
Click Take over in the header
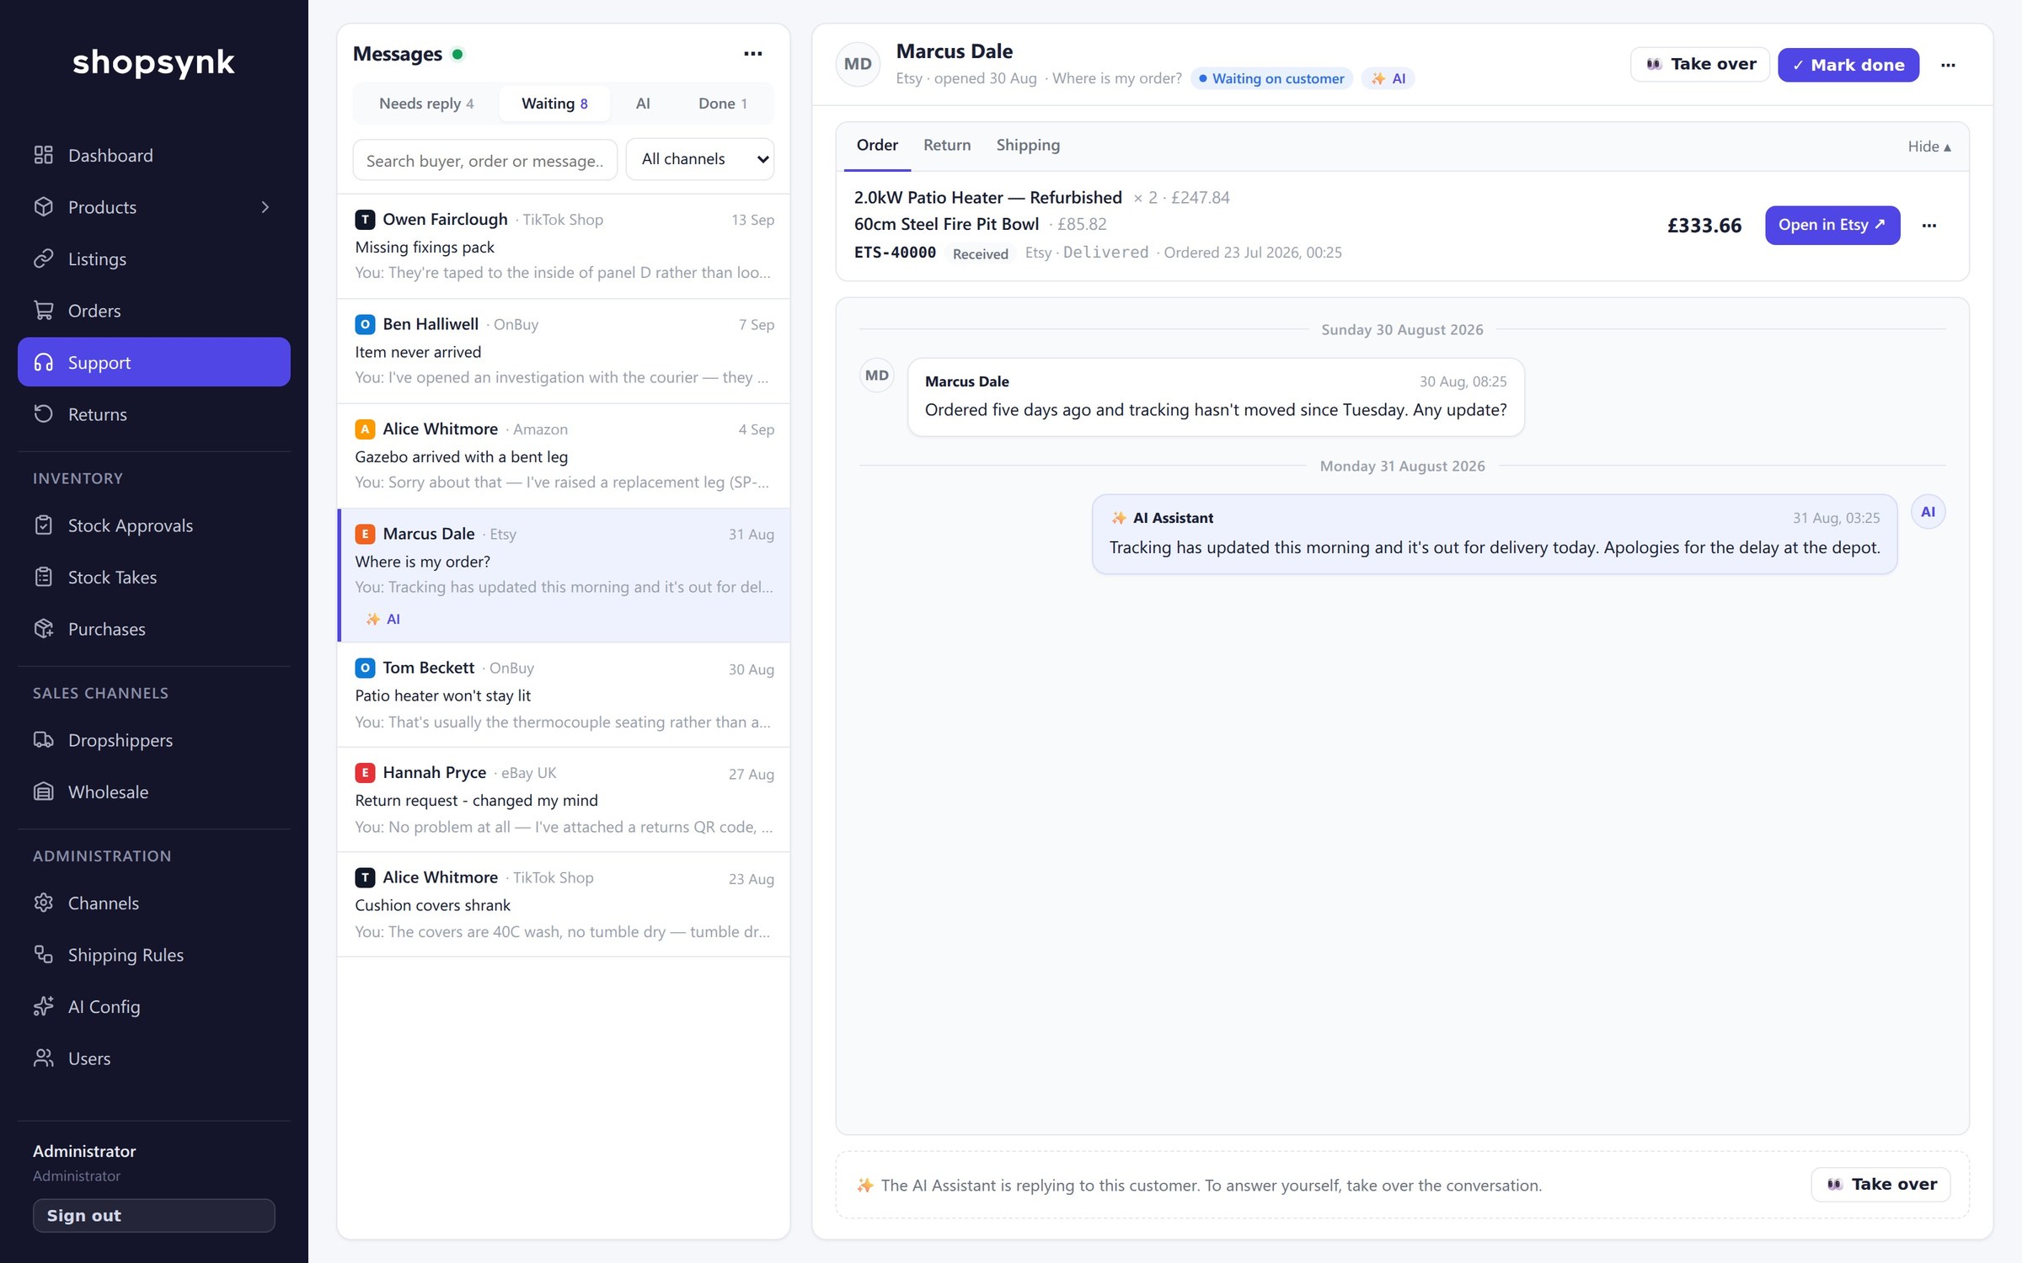(1700, 65)
